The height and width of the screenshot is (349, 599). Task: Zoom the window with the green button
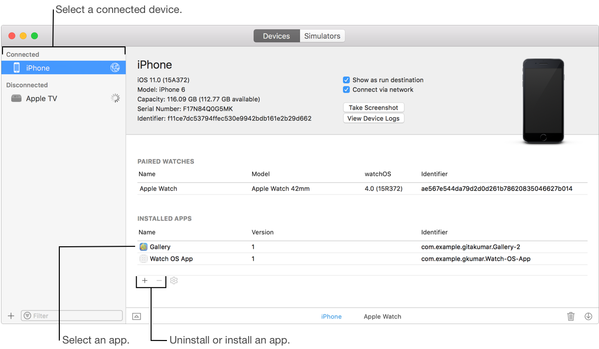pos(34,36)
